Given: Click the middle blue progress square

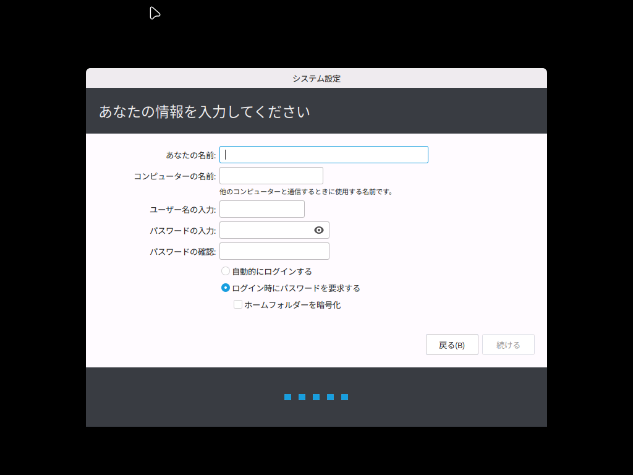Looking at the screenshot, I should tap(316, 397).
